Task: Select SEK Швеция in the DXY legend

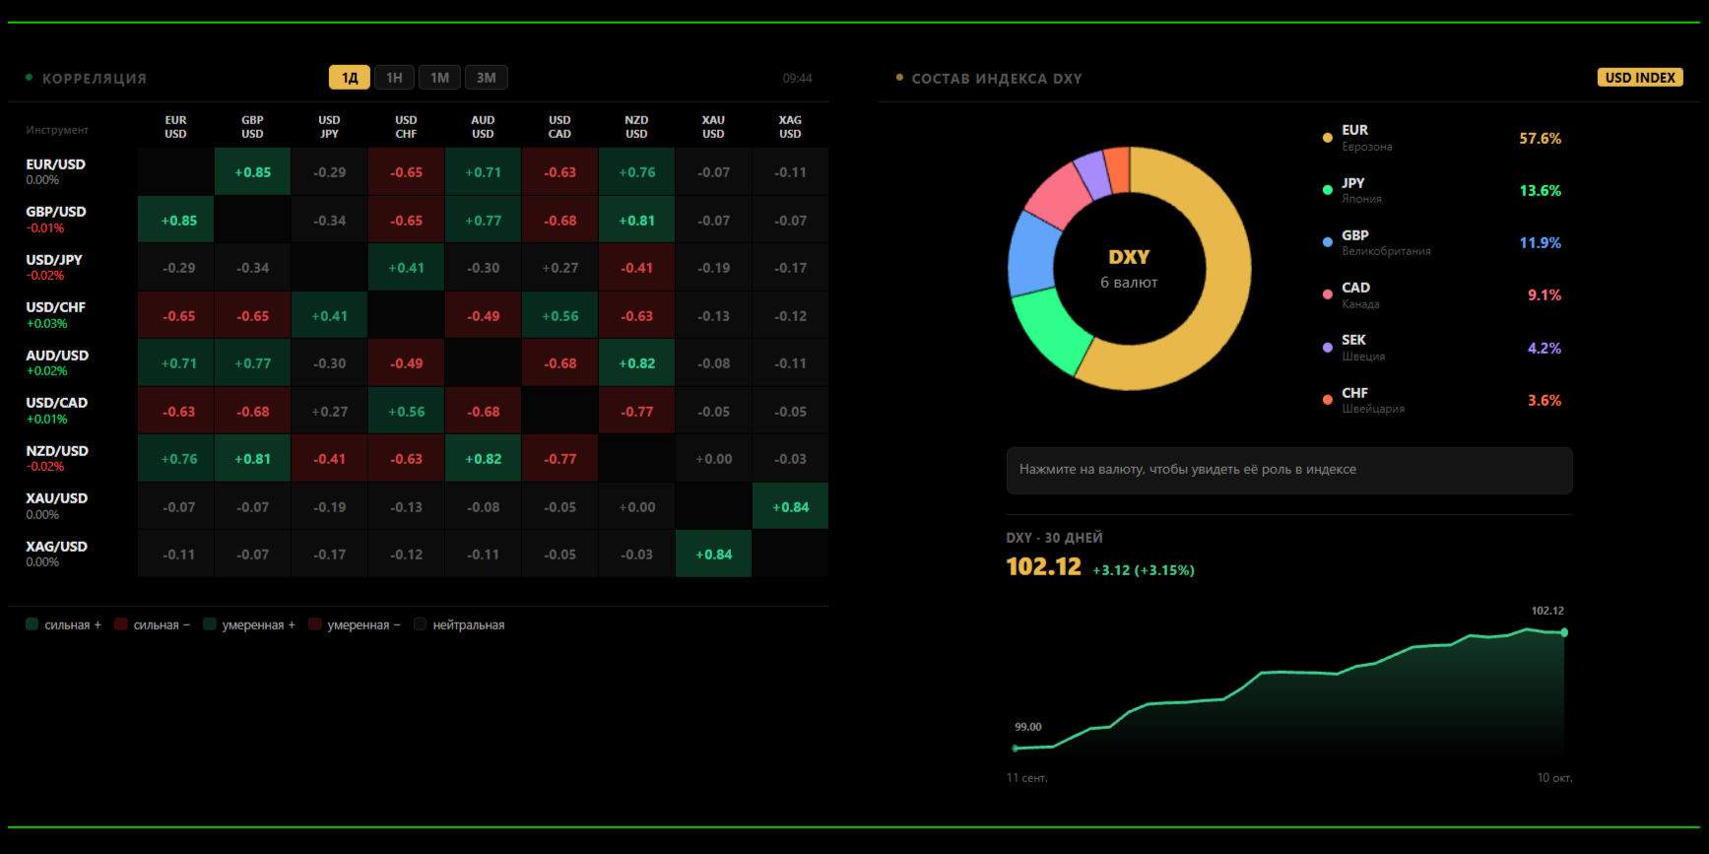Action: (1442, 348)
